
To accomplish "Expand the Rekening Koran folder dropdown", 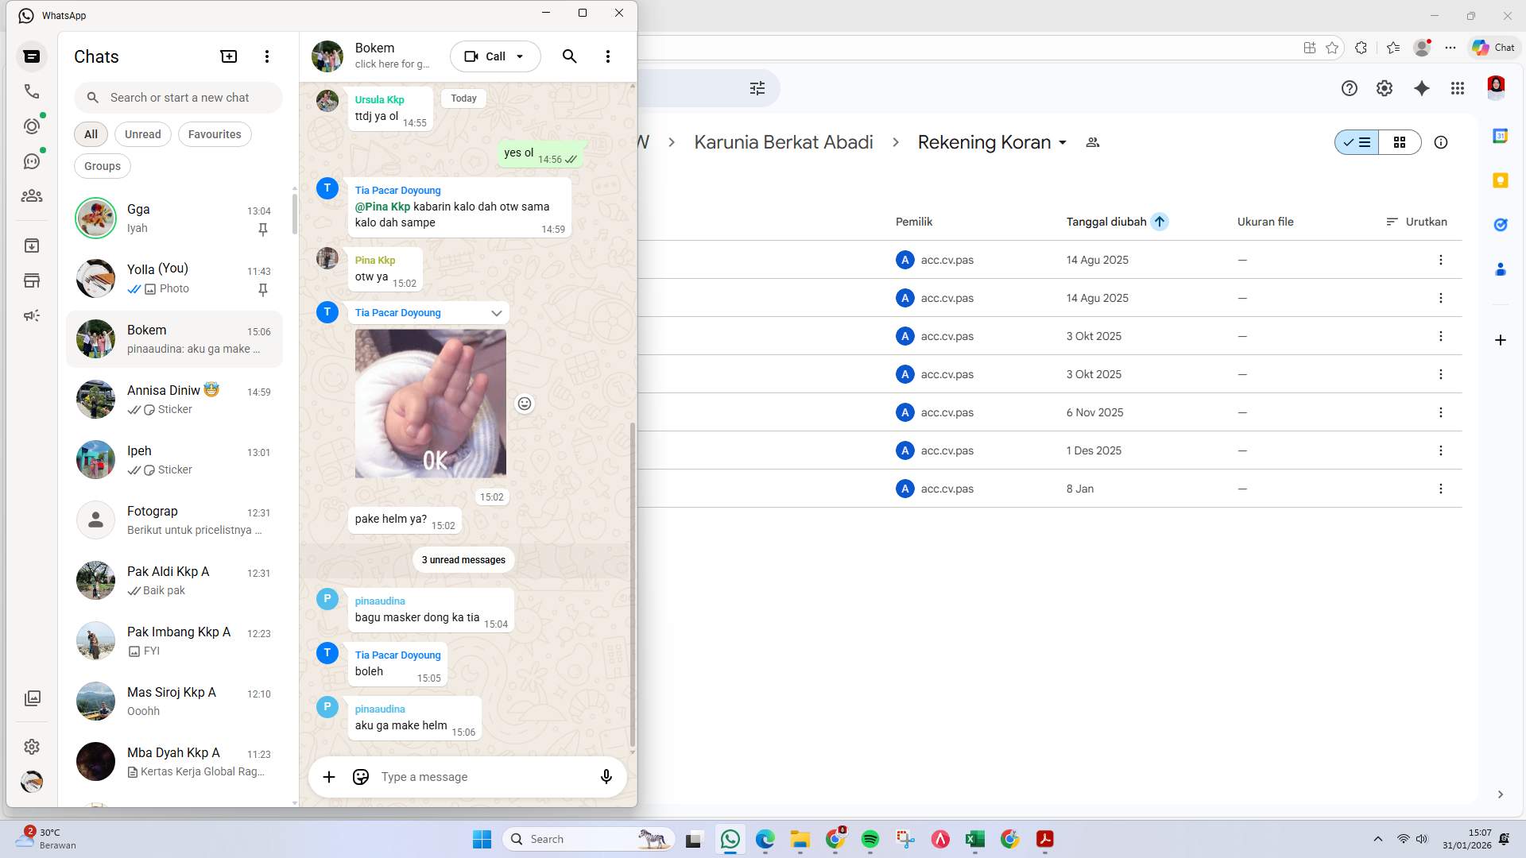I will [1063, 142].
